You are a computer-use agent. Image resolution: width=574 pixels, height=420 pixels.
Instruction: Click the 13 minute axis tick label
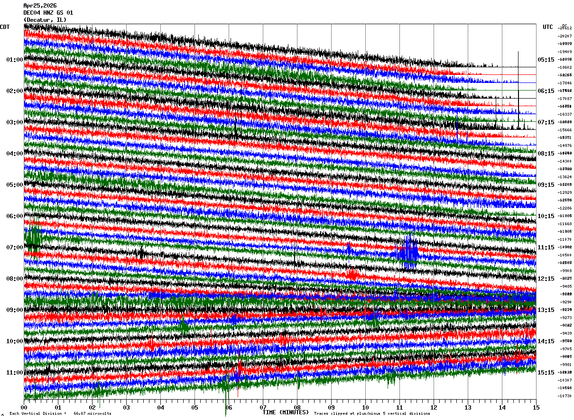pyautogui.click(x=468, y=407)
